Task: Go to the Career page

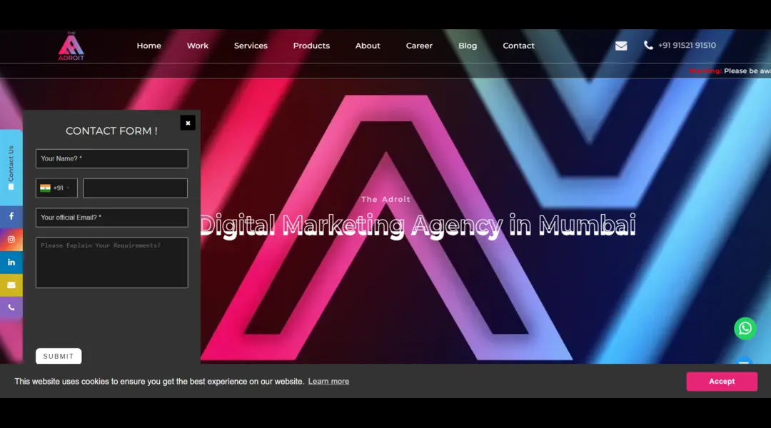Action: tap(420, 46)
